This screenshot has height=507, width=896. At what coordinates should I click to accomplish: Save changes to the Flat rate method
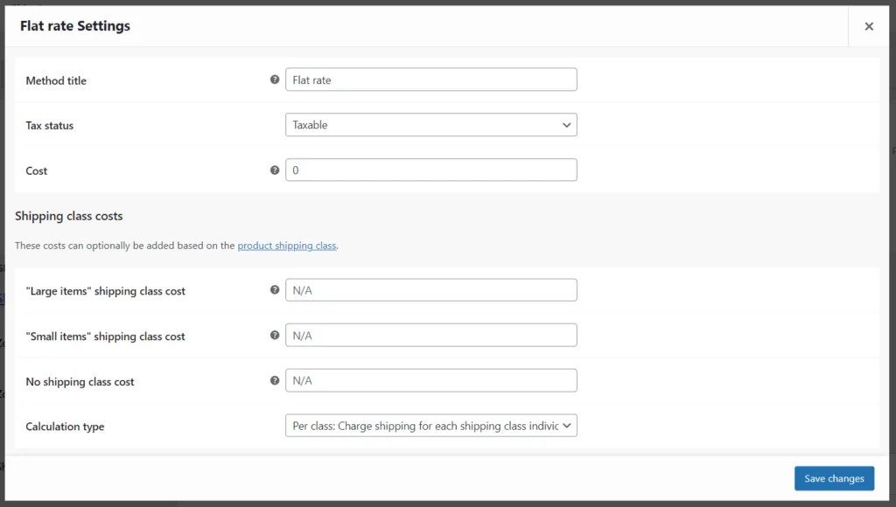click(x=834, y=478)
